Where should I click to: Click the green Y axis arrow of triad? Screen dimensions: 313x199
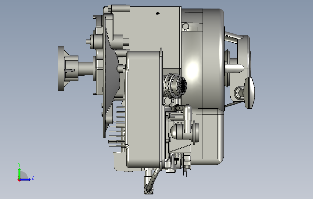[19, 173]
